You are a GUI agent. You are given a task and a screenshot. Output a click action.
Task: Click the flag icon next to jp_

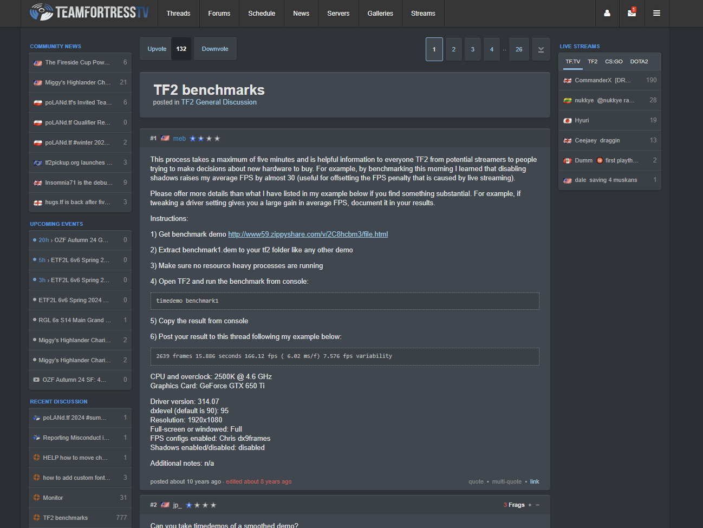[165, 505]
